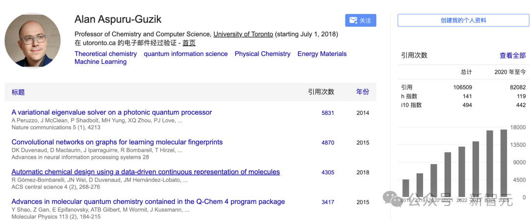Viewport: 530px width, 221px height.
Task: Sort papers by 引用次数 column header
Action: click(321, 92)
